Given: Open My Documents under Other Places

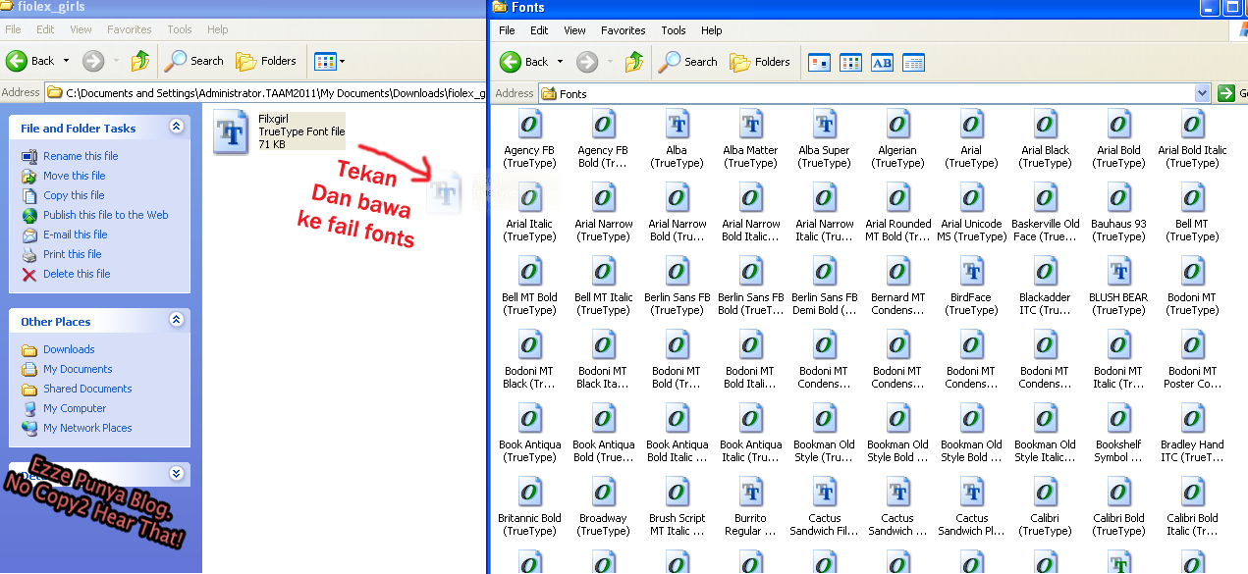Looking at the screenshot, I should [x=78, y=369].
